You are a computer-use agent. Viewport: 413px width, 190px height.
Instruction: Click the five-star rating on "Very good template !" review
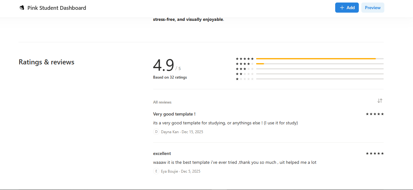(x=375, y=114)
